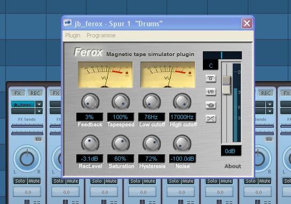Click the 100% Tapespeed value field
Viewport: 291px width, 204px height.
121,117
